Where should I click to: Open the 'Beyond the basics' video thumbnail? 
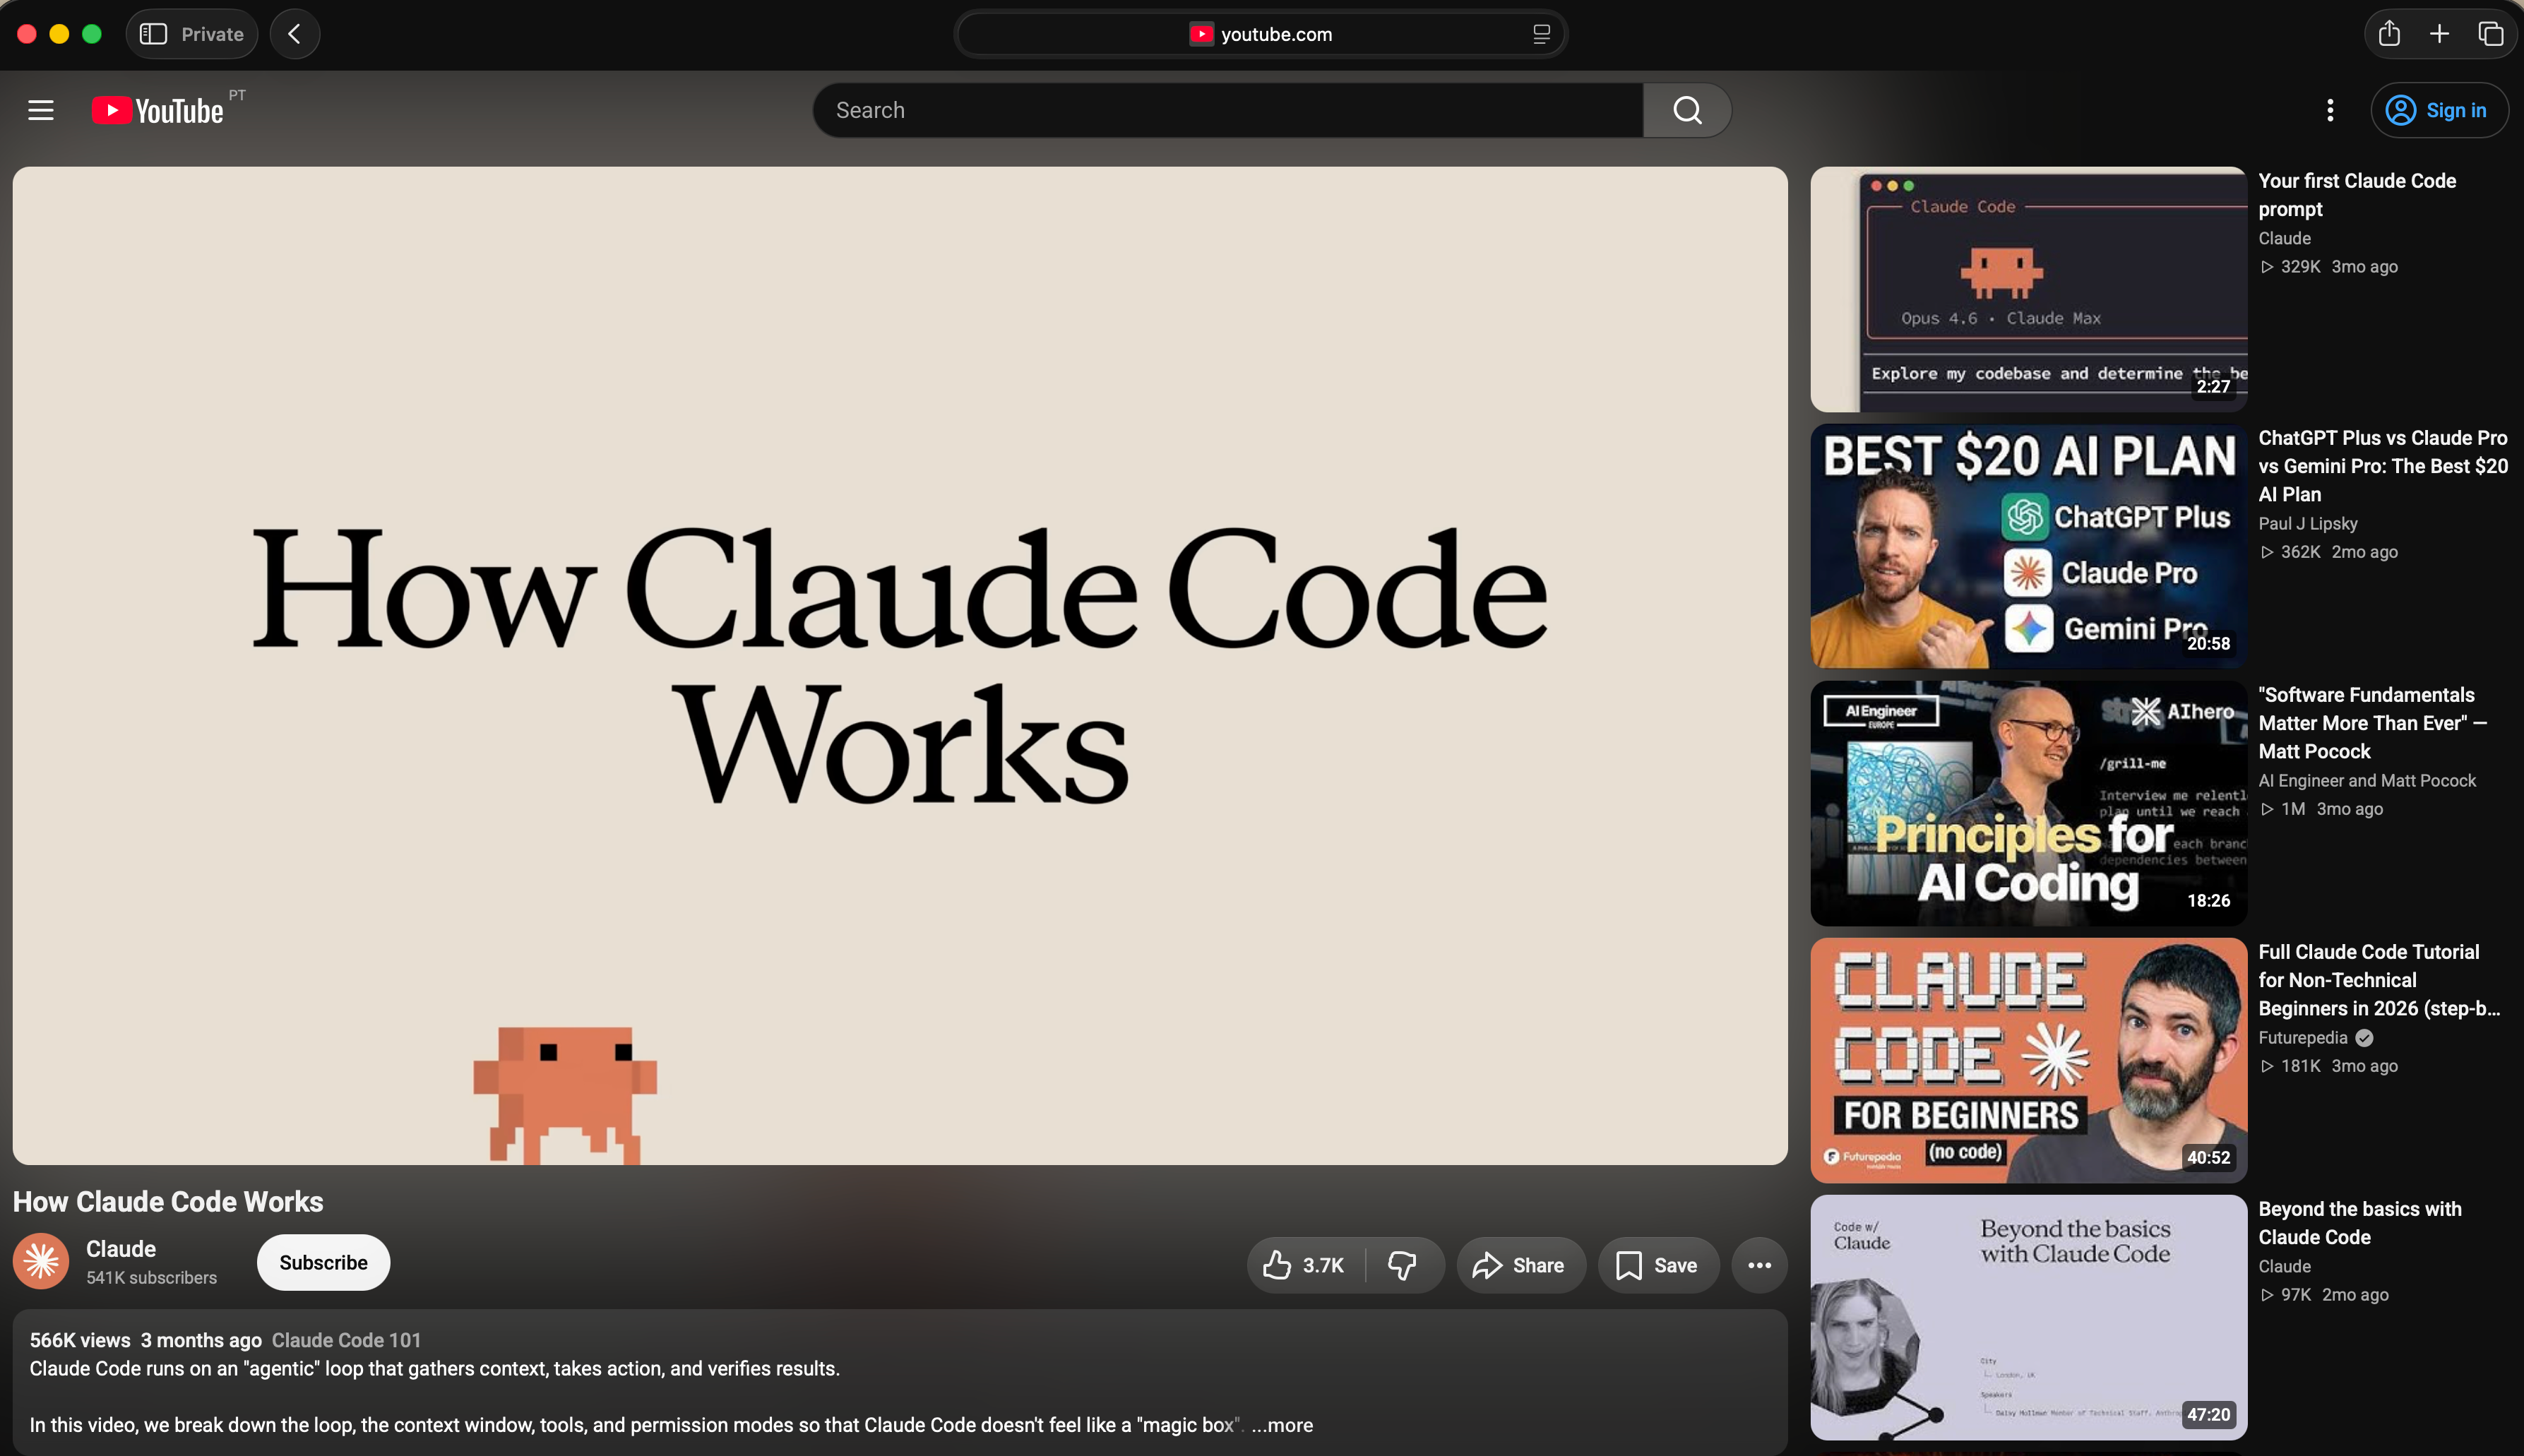pos(2029,1317)
